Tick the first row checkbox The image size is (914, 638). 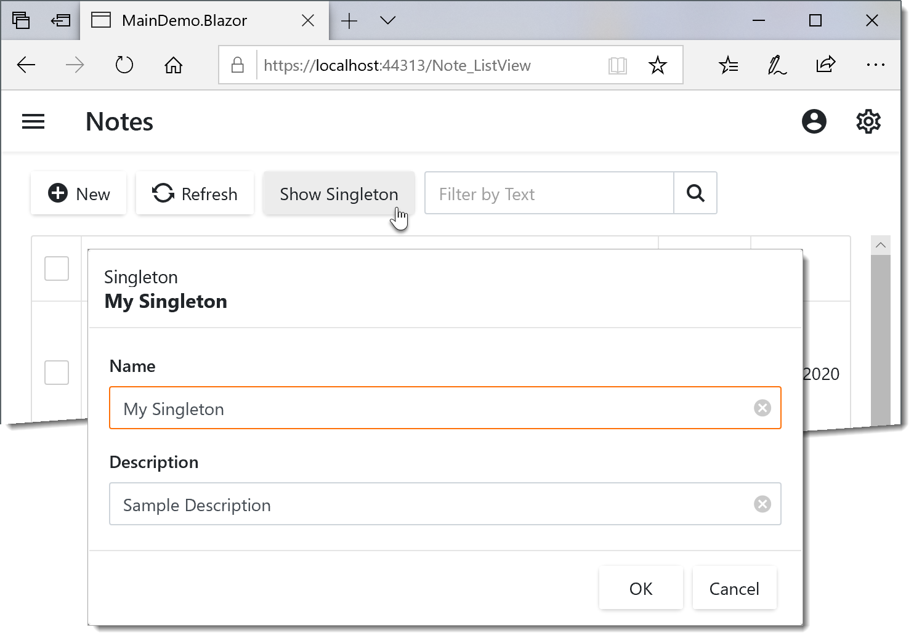(x=57, y=269)
